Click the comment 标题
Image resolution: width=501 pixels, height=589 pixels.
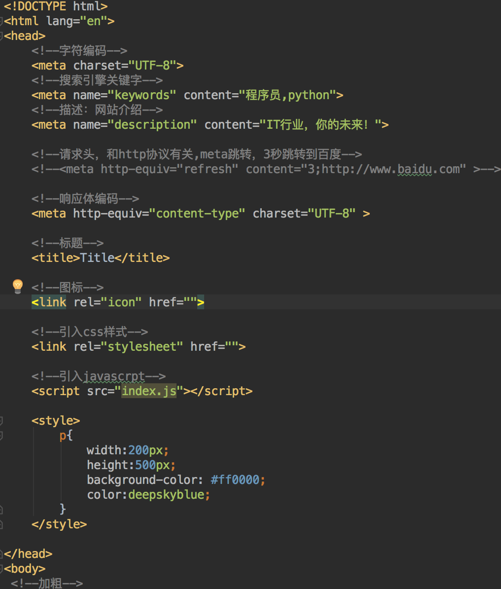tap(68, 243)
